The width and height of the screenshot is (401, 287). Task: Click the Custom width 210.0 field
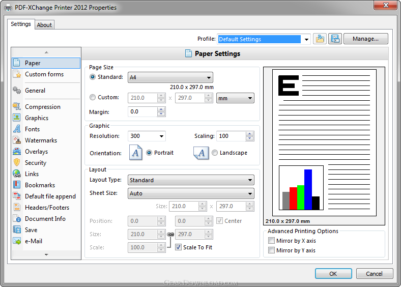142,98
